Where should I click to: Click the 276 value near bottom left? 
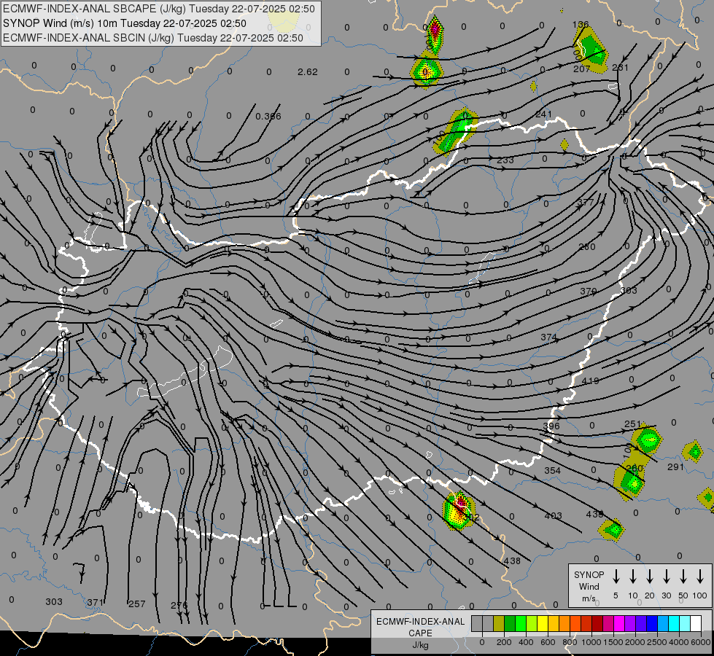tap(179, 606)
